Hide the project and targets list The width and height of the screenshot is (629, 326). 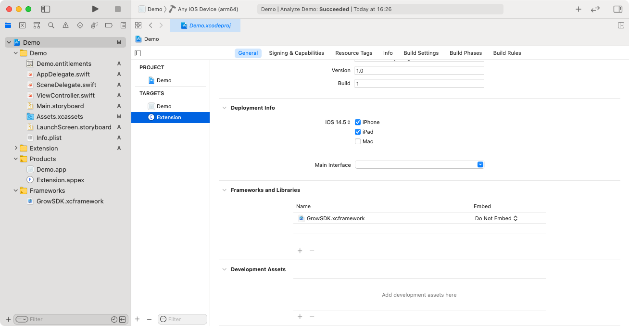tap(138, 53)
